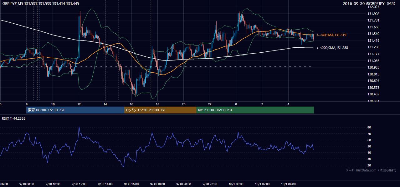Click price axis label 131.419
This screenshot has width=400, height=187.
coord(373,41)
